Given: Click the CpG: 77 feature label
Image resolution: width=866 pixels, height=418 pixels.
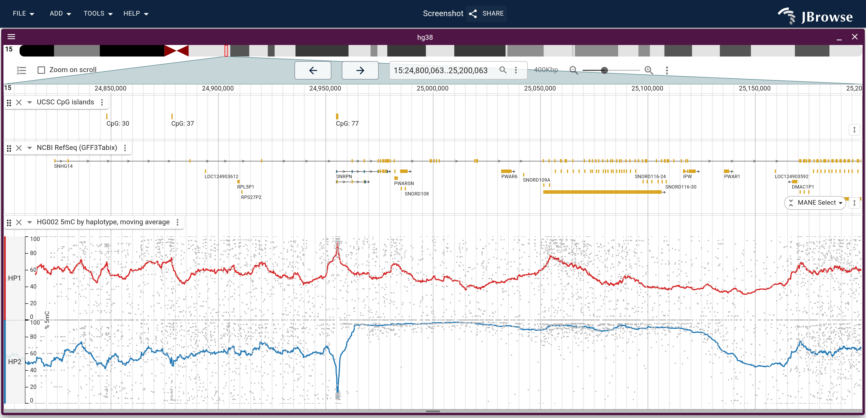Looking at the screenshot, I should 347,124.
